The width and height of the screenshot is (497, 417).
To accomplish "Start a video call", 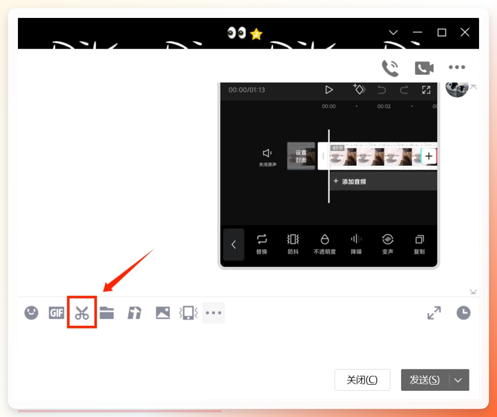I will tap(424, 68).
